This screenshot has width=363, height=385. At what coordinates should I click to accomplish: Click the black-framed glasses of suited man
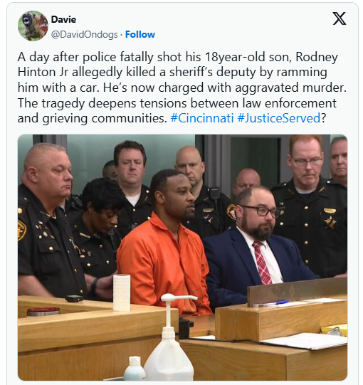(x=259, y=211)
